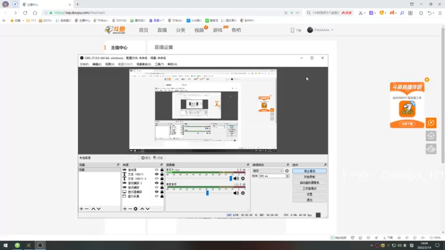The height and width of the screenshot is (250, 445).
Task: Open OBS 工具(T) menu
Action: click(x=159, y=64)
